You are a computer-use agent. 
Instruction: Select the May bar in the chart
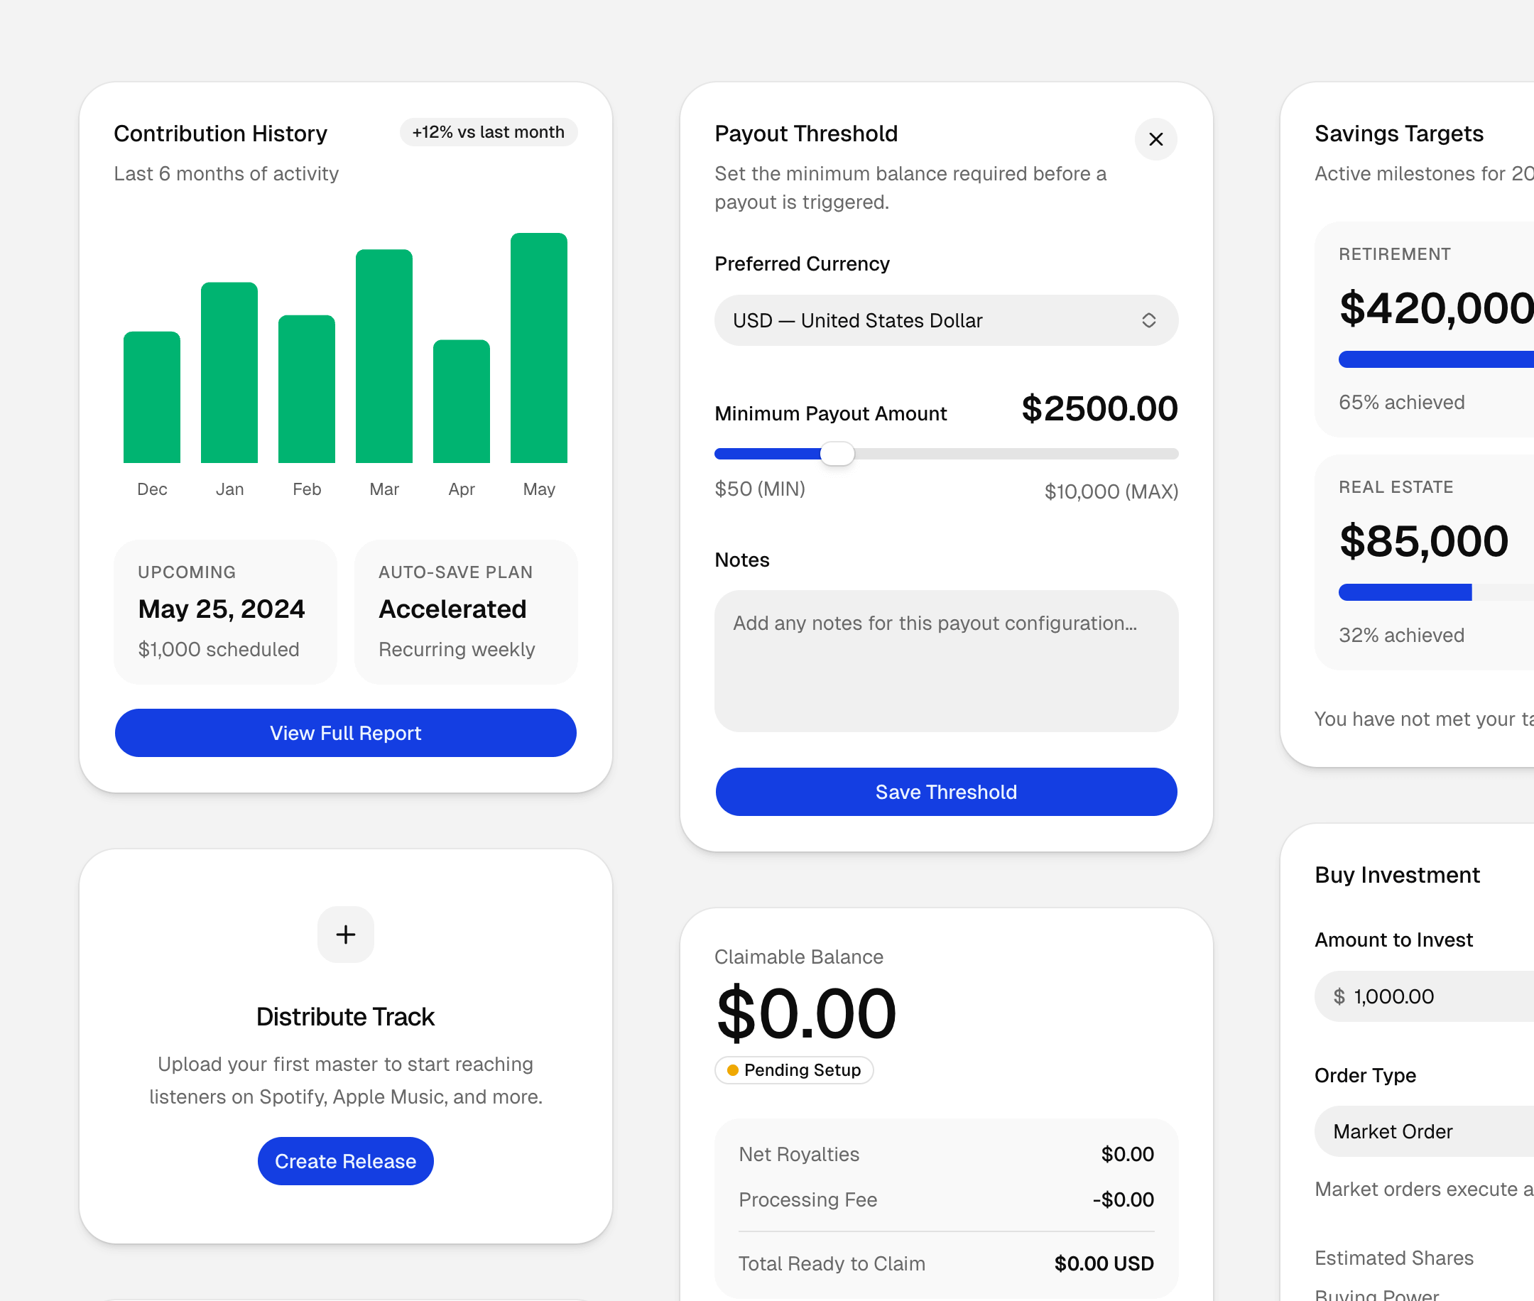tap(538, 348)
